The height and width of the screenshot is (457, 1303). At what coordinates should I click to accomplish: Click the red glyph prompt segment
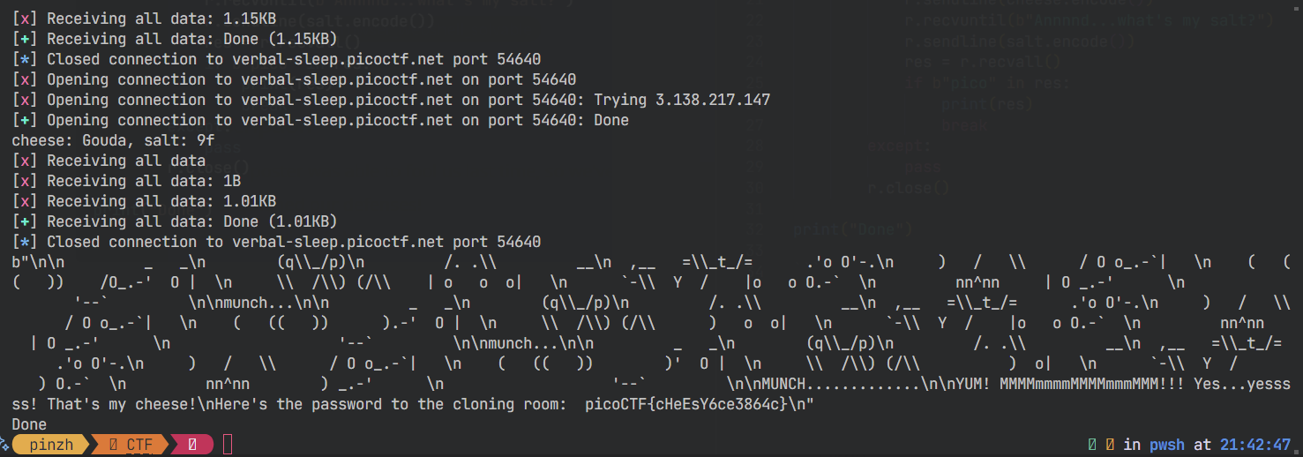pyautogui.click(x=192, y=445)
